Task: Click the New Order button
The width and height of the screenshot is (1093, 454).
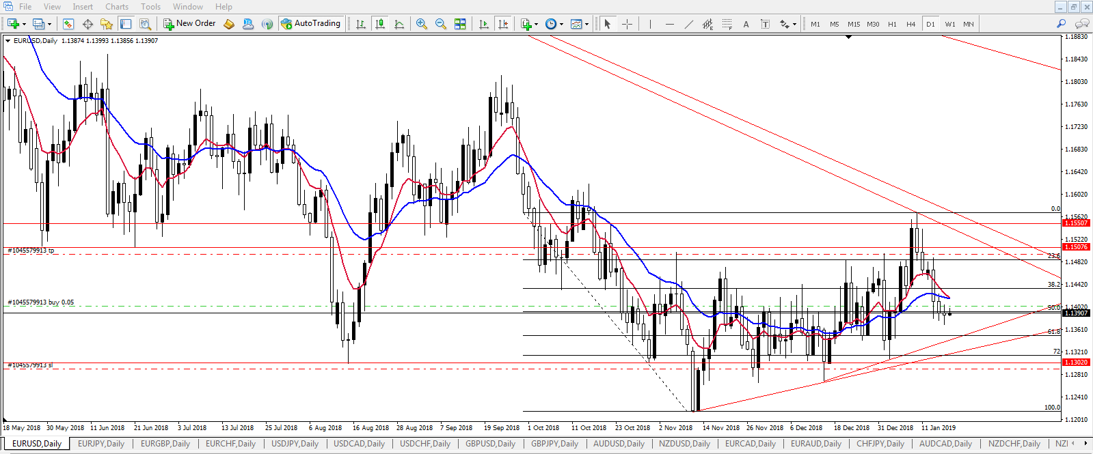Action: pos(189,24)
